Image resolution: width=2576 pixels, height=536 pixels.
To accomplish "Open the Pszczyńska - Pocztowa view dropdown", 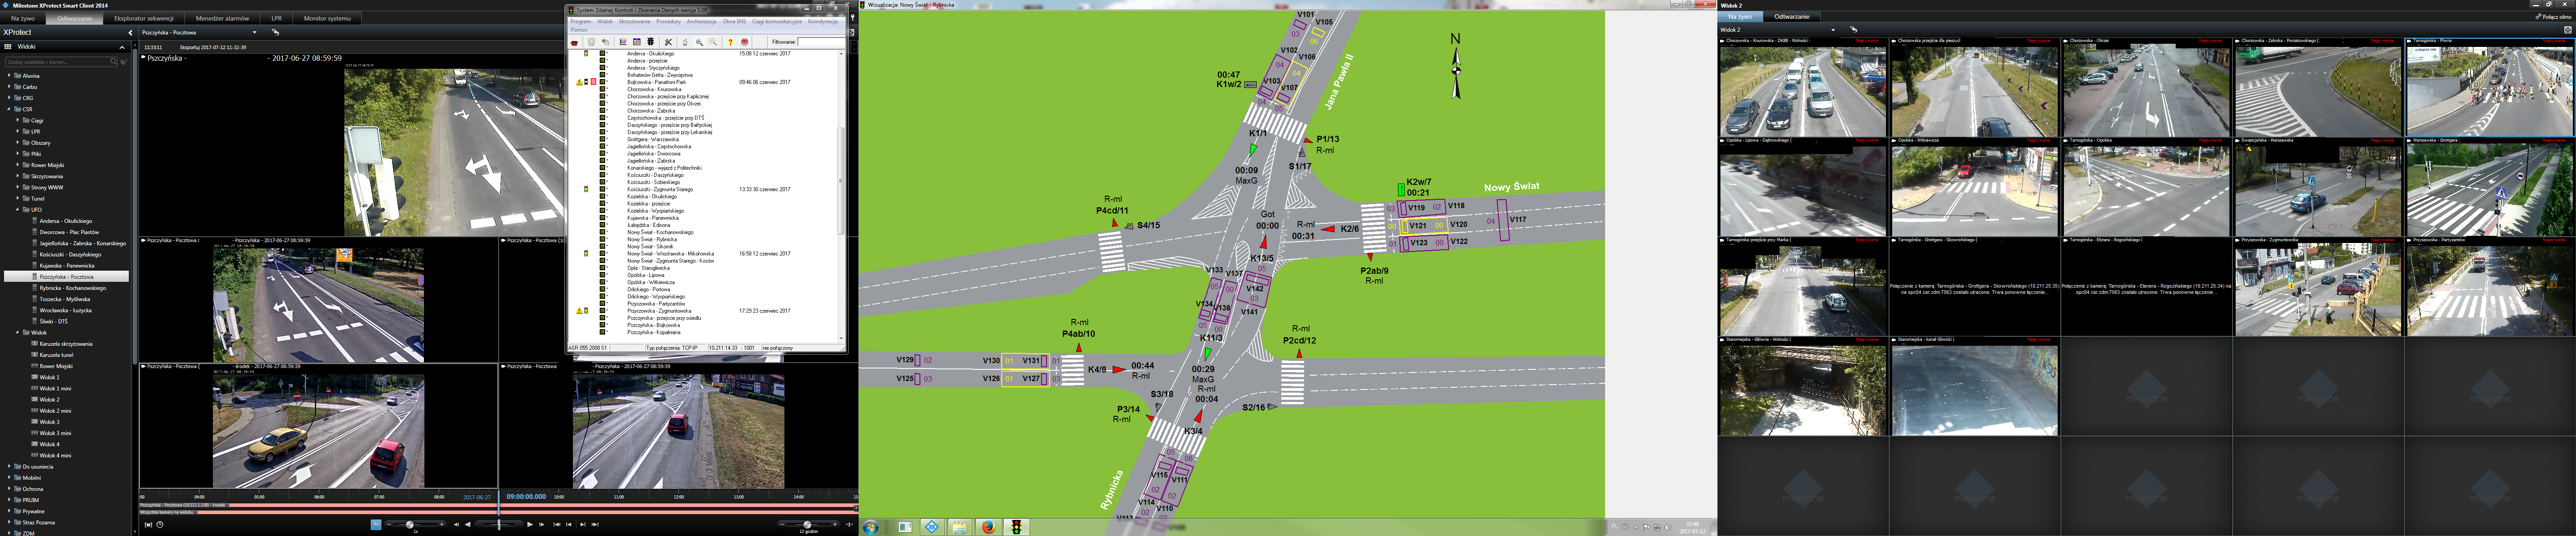I will point(255,32).
